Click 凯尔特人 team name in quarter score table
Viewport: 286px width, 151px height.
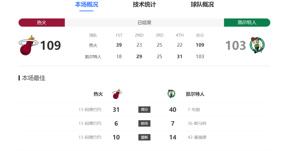click(x=93, y=57)
